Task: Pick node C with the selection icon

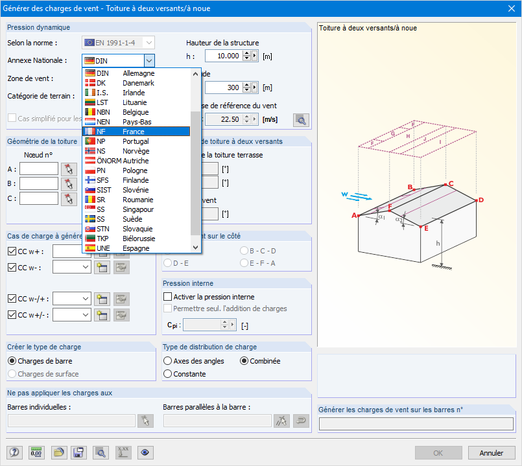Action: (x=69, y=199)
